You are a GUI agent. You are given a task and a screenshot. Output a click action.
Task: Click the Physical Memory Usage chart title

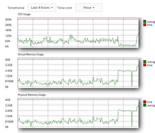(32, 95)
